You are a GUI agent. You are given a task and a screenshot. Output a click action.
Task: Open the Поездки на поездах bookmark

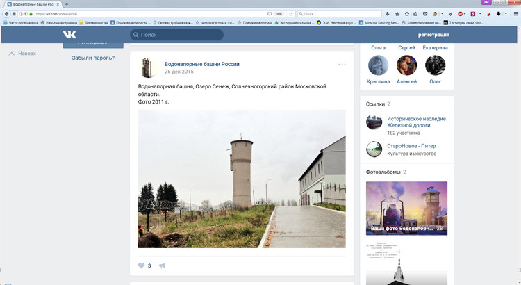pyautogui.click(x=255, y=23)
